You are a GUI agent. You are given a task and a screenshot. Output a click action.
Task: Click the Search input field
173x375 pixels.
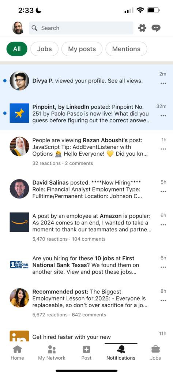tap(81, 28)
